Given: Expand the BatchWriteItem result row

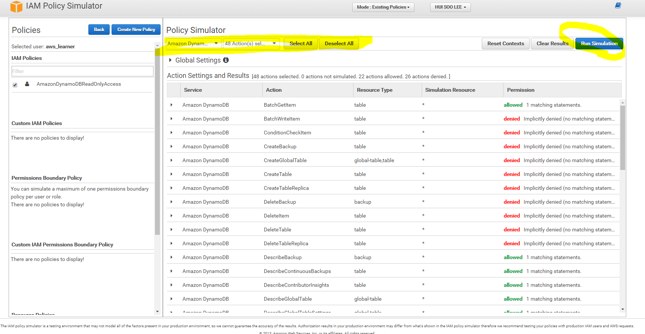Looking at the screenshot, I should pos(171,119).
